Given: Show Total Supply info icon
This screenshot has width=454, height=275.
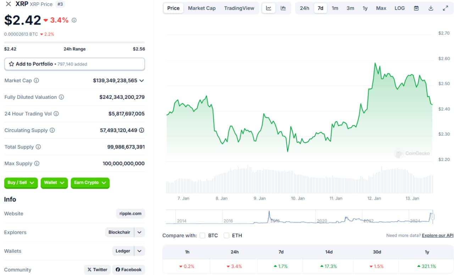Looking at the screenshot, I should [x=38, y=147].
